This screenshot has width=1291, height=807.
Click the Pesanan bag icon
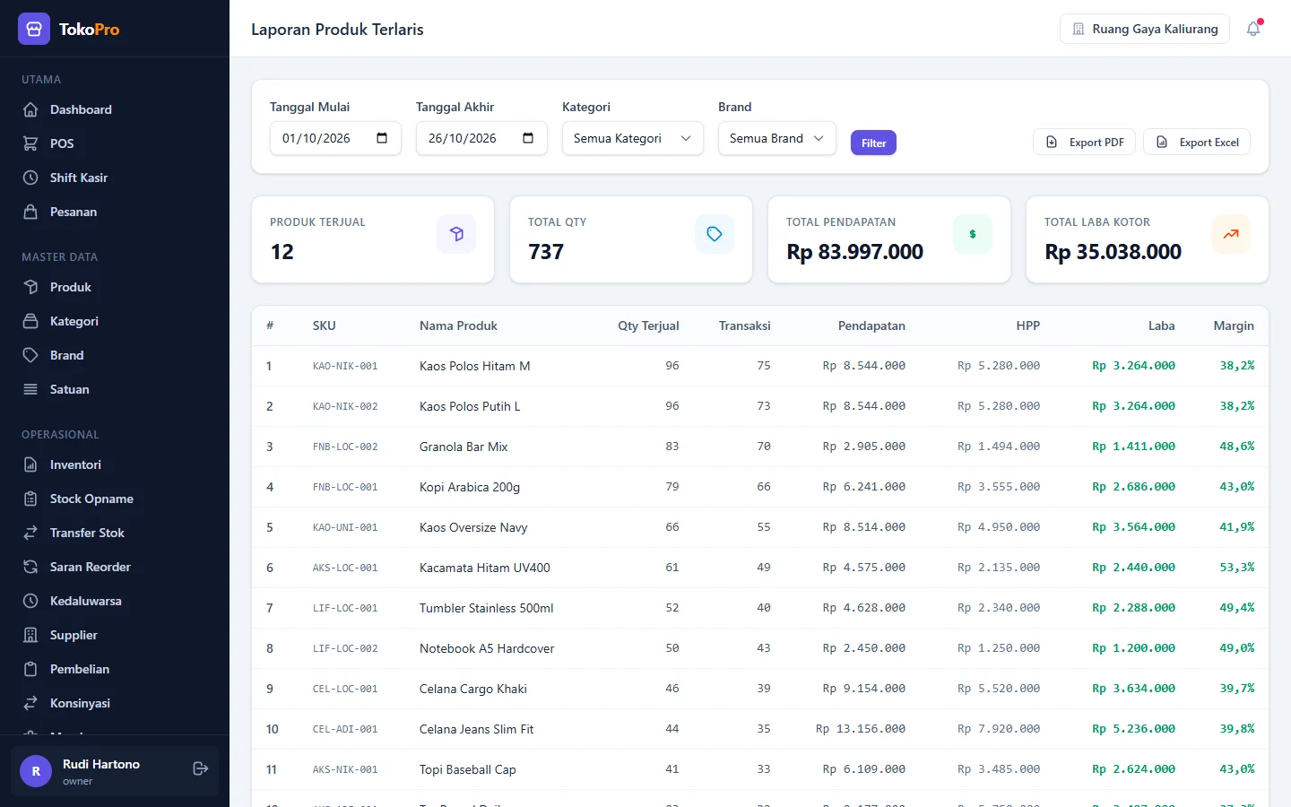click(30, 212)
